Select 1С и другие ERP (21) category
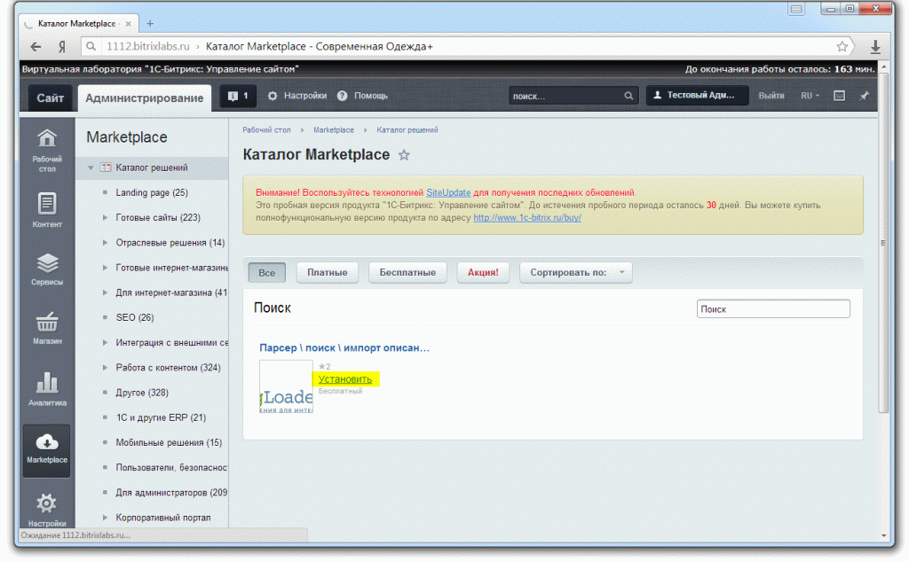Screen dimensions: 909x561 [161, 417]
